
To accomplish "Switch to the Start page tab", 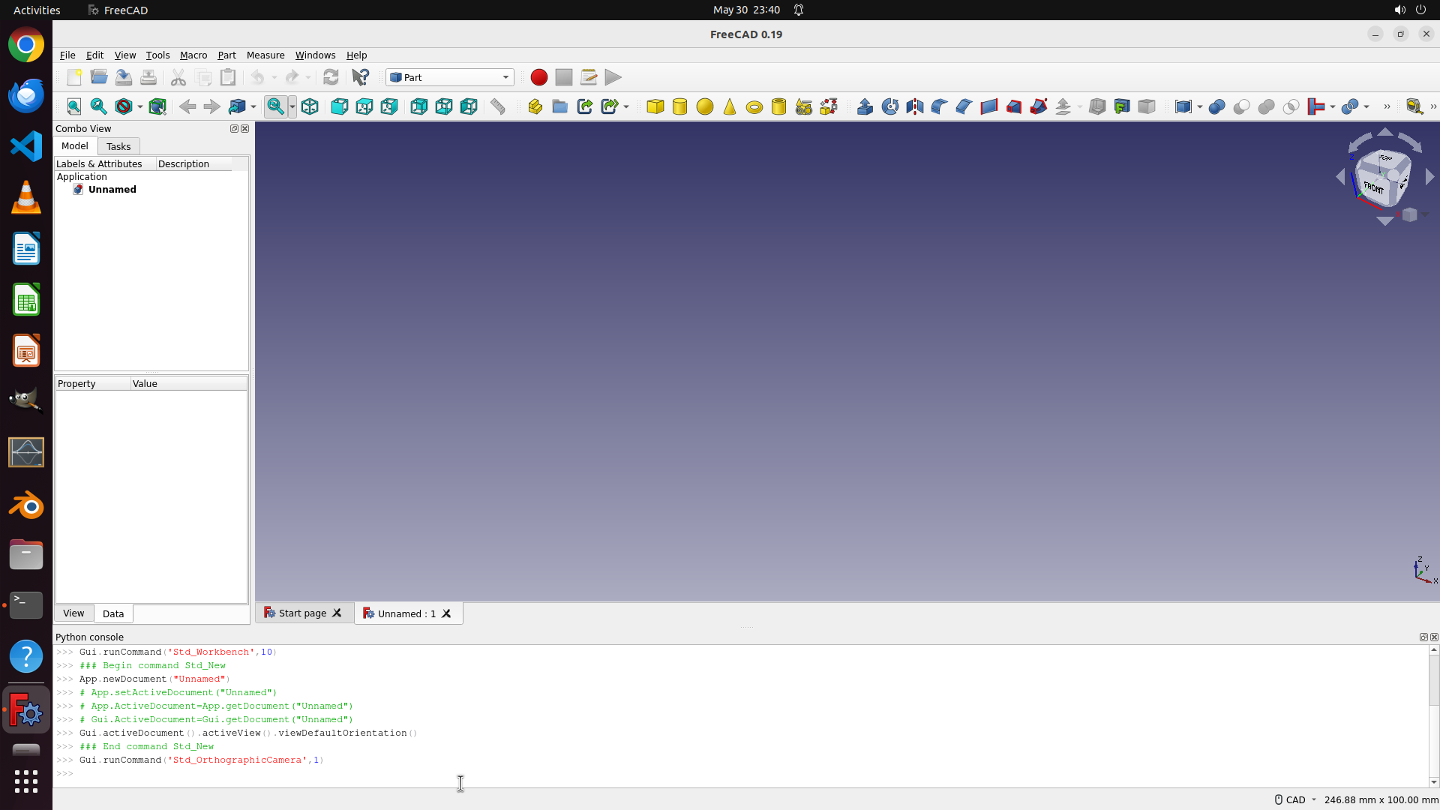I will 302,613.
